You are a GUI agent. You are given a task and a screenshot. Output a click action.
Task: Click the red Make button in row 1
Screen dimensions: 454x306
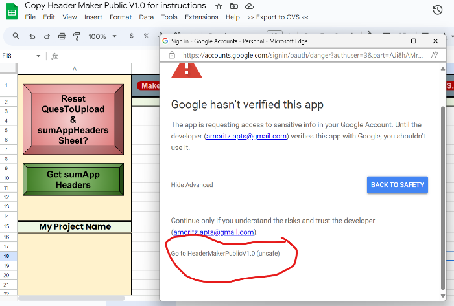[x=149, y=85]
